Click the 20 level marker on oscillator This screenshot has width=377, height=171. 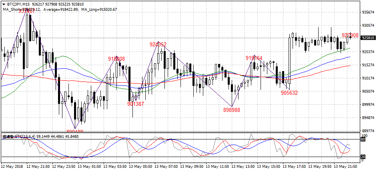coord(363,157)
